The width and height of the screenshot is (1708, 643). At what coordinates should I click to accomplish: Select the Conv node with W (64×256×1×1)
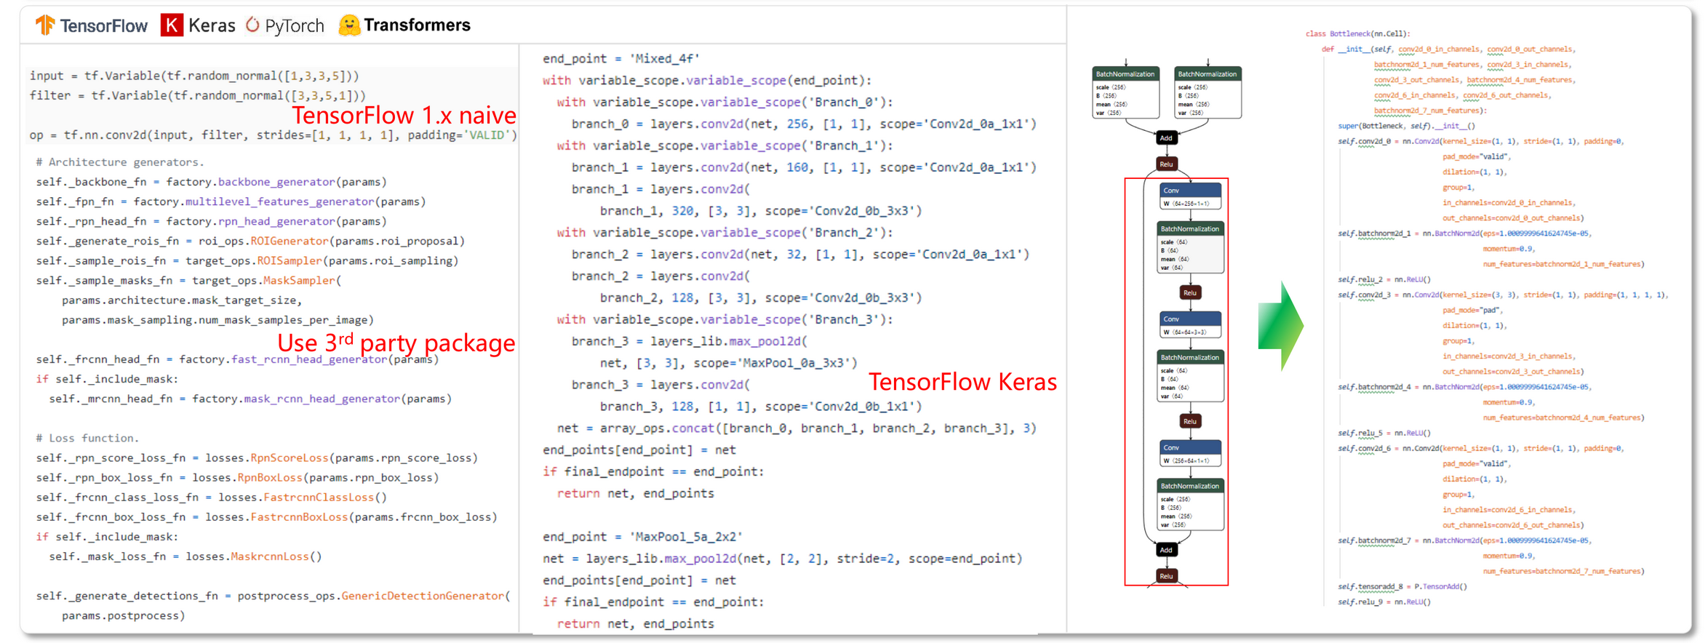coord(1190,196)
